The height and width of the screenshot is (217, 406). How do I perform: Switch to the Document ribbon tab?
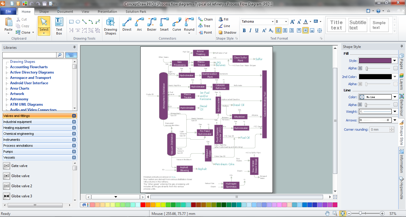tap(65, 12)
